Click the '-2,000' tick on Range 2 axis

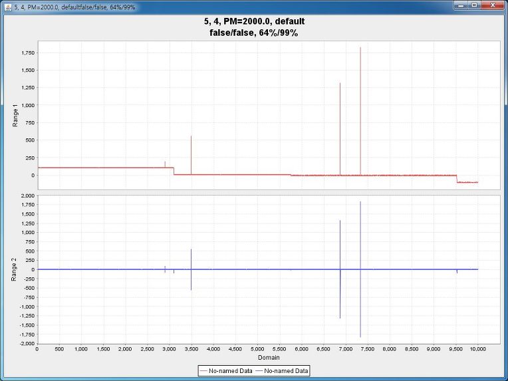(27, 343)
